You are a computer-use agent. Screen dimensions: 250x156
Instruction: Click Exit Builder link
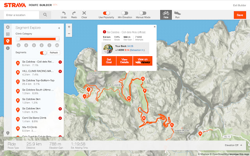pos(239,5)
